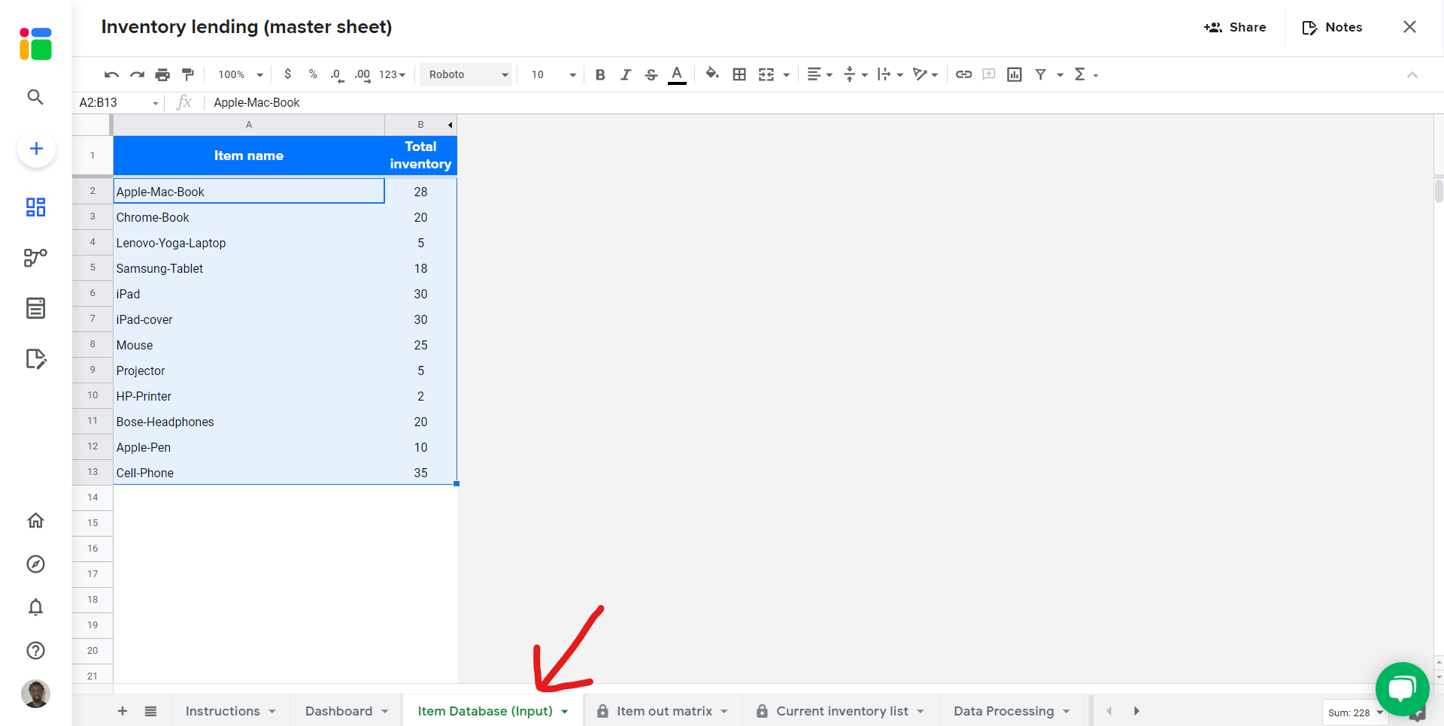The image size is (1444, 726).
Task: Open text rotation dropdown
Action: tap(925, 74)
